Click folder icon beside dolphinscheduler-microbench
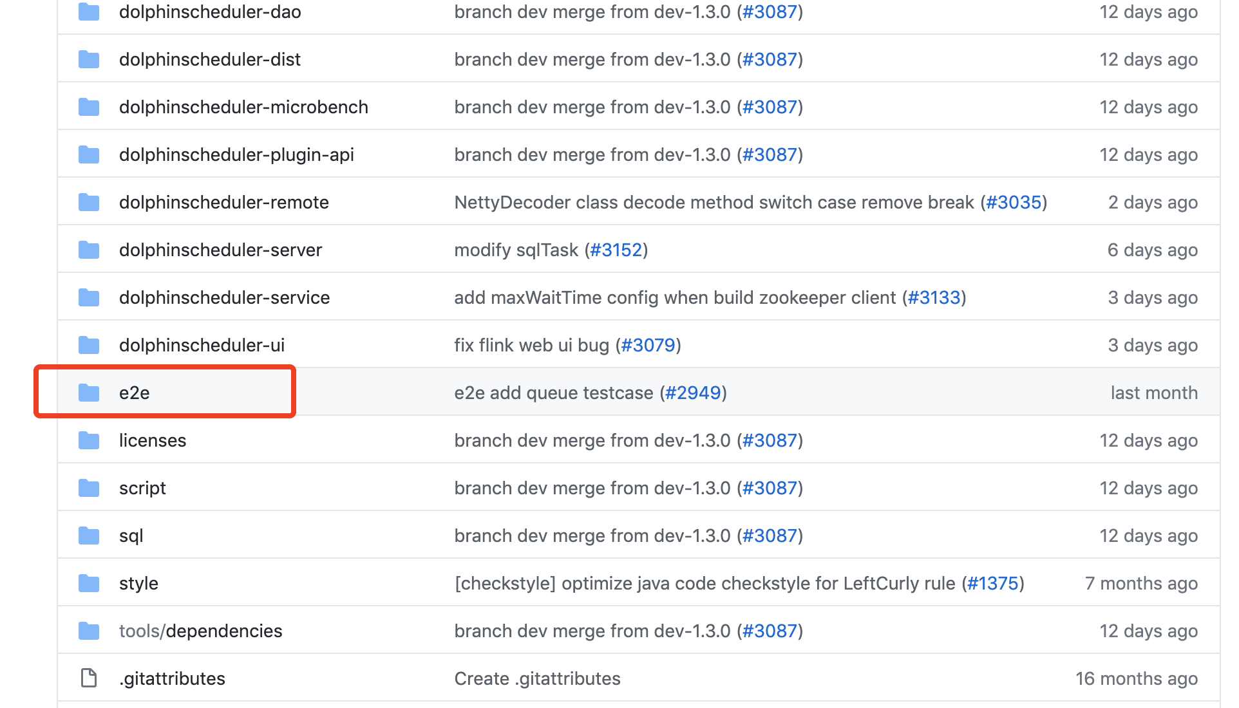 tap(89, 107)
